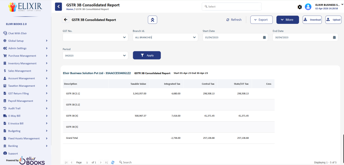
Task: Click the Fixed Assets Management icon
Action: pos(5,138)
